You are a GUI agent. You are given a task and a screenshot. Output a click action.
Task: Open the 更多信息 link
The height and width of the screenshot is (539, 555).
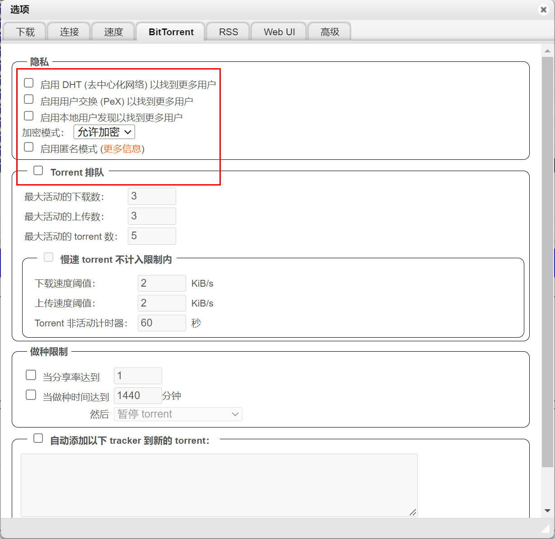pyautogui.click(x=122, y=149)
